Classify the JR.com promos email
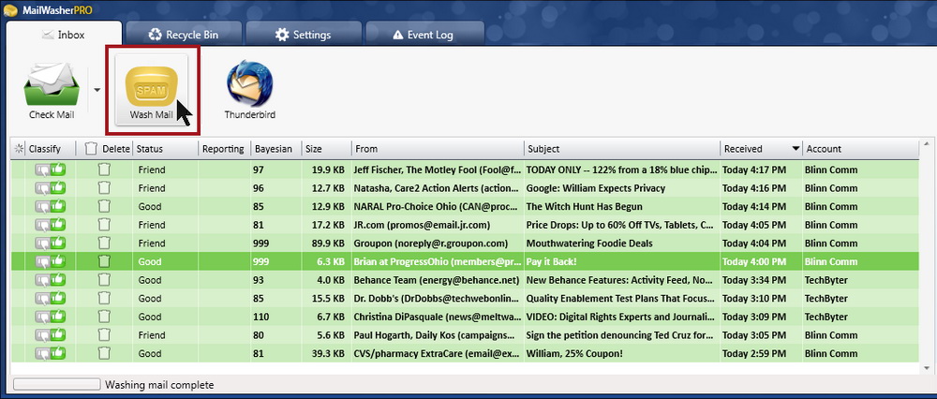The height and width of the screenshot is (399, 937). click(x=51, y=225)
